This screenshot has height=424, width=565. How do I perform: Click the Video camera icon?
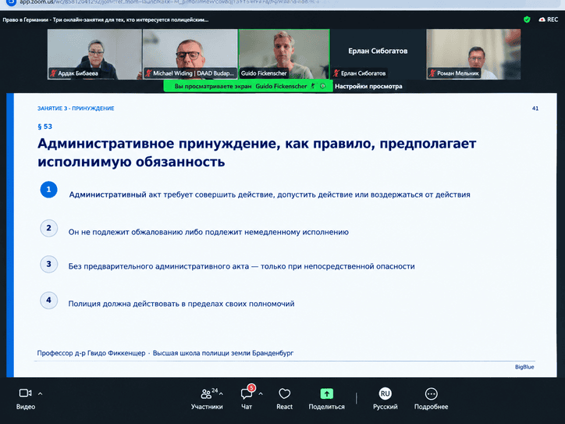pyautogui.click(x=25, y=393)
